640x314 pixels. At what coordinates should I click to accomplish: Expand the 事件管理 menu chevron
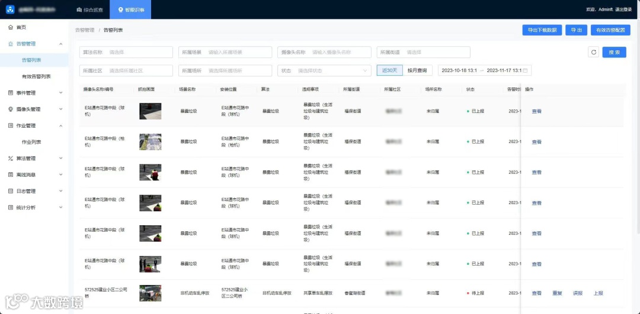(x=61, y=93)
